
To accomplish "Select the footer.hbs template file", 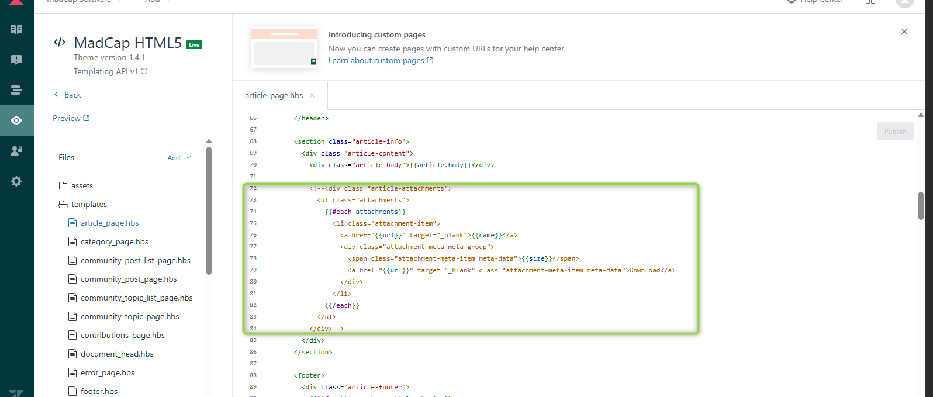I will coord(99,391).
